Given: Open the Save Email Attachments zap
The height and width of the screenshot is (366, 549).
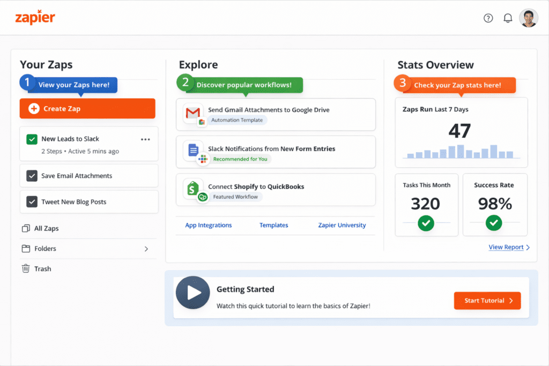Looking at the screenshot, I should [89, 176].
